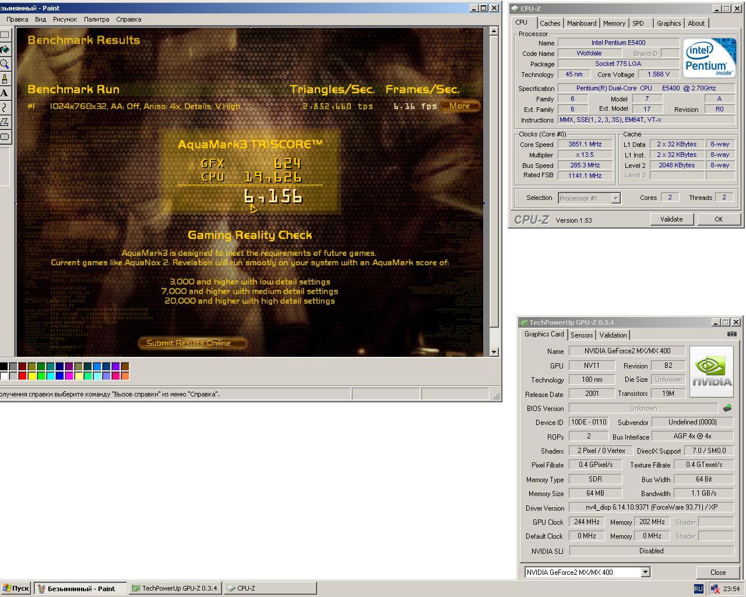Click the NVIDIA SLI Disabled field

point(651,550)
